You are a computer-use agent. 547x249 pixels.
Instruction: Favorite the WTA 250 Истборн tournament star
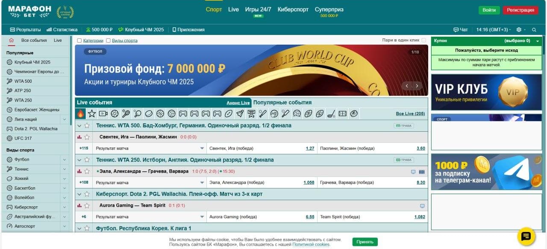pyautogui.click(x=87, y=160)
